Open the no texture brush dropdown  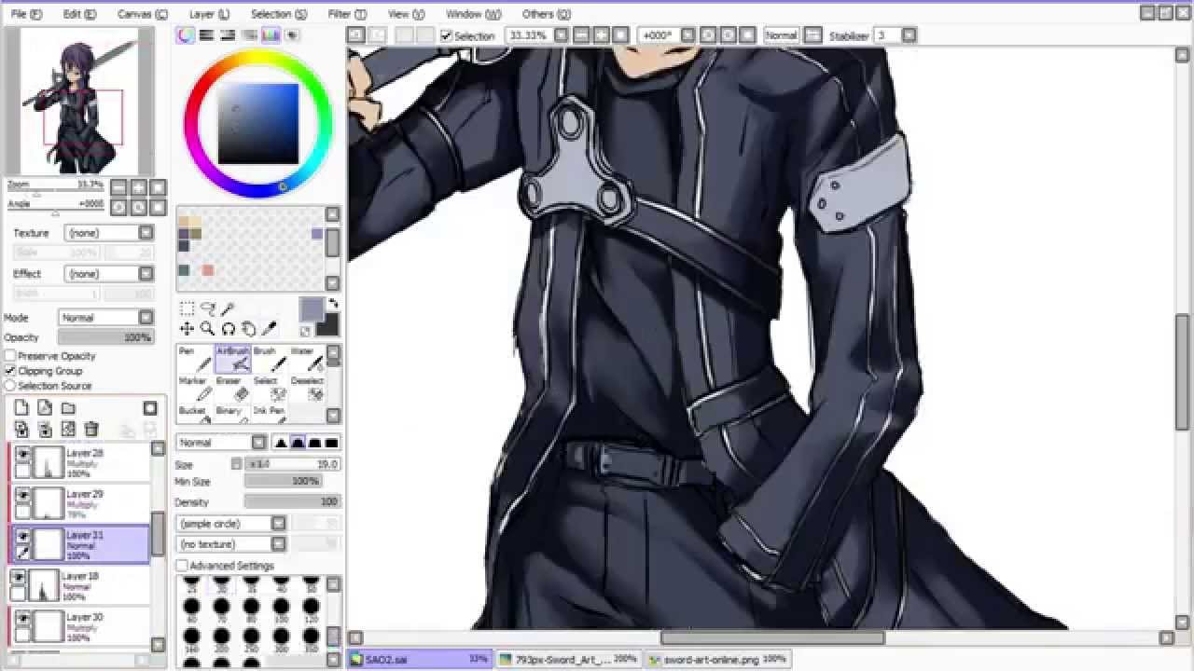click(x=231, y=544)
